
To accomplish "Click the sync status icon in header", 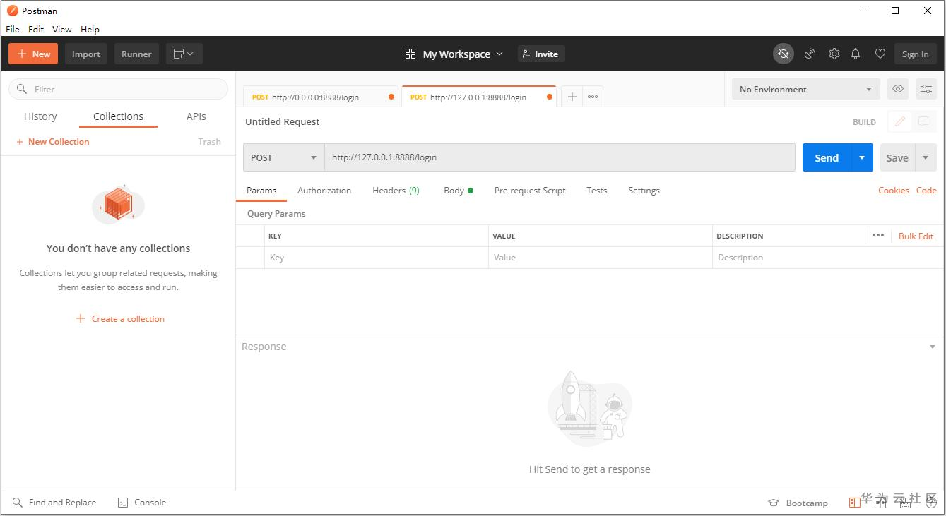I will pos(783,54).
